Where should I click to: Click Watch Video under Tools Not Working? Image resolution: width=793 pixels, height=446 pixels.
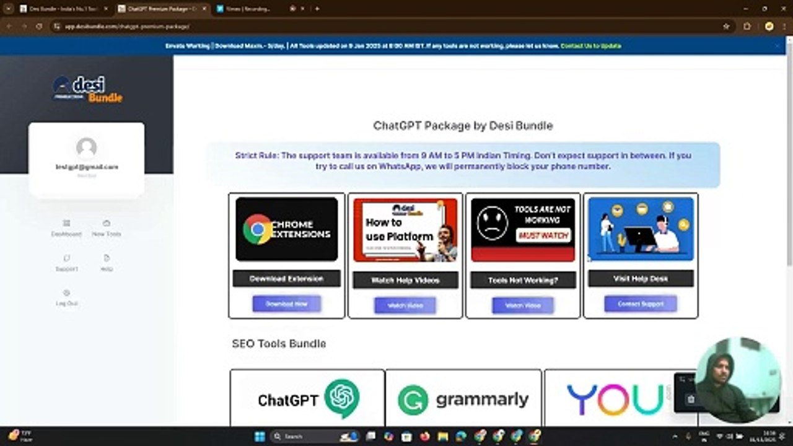point(523,305)
